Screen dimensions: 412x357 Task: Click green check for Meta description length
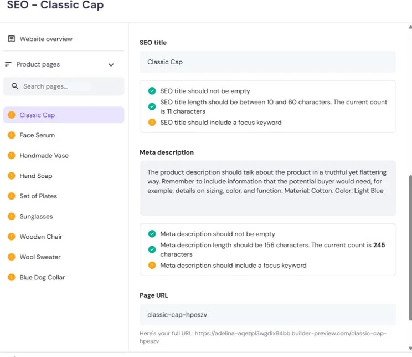pyautogui.click(x=152, y=249)
